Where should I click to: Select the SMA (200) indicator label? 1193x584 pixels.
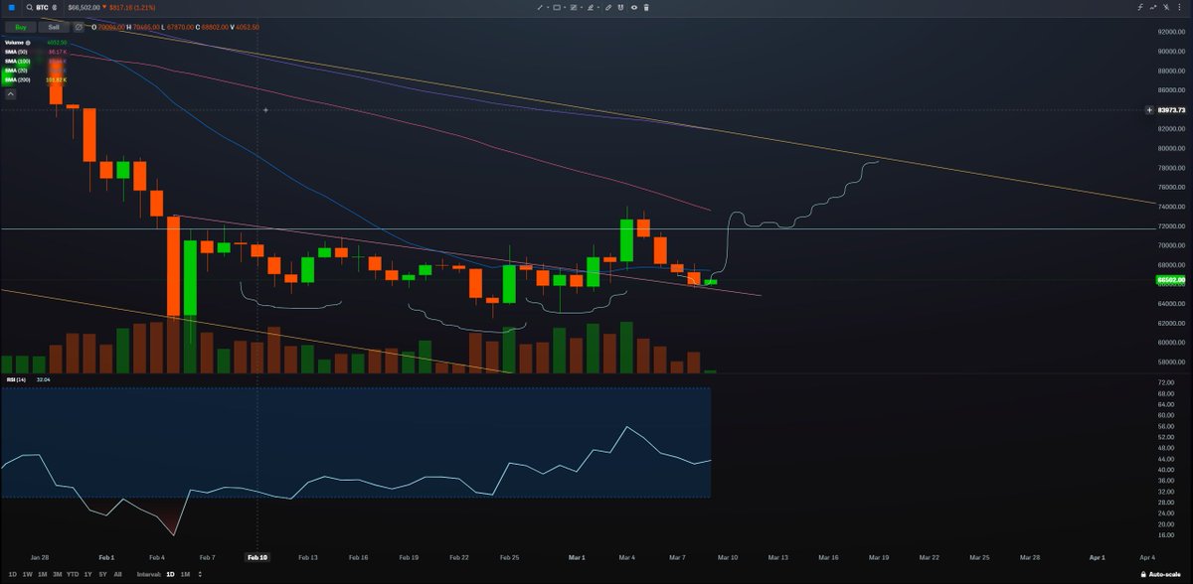[17, 80]
